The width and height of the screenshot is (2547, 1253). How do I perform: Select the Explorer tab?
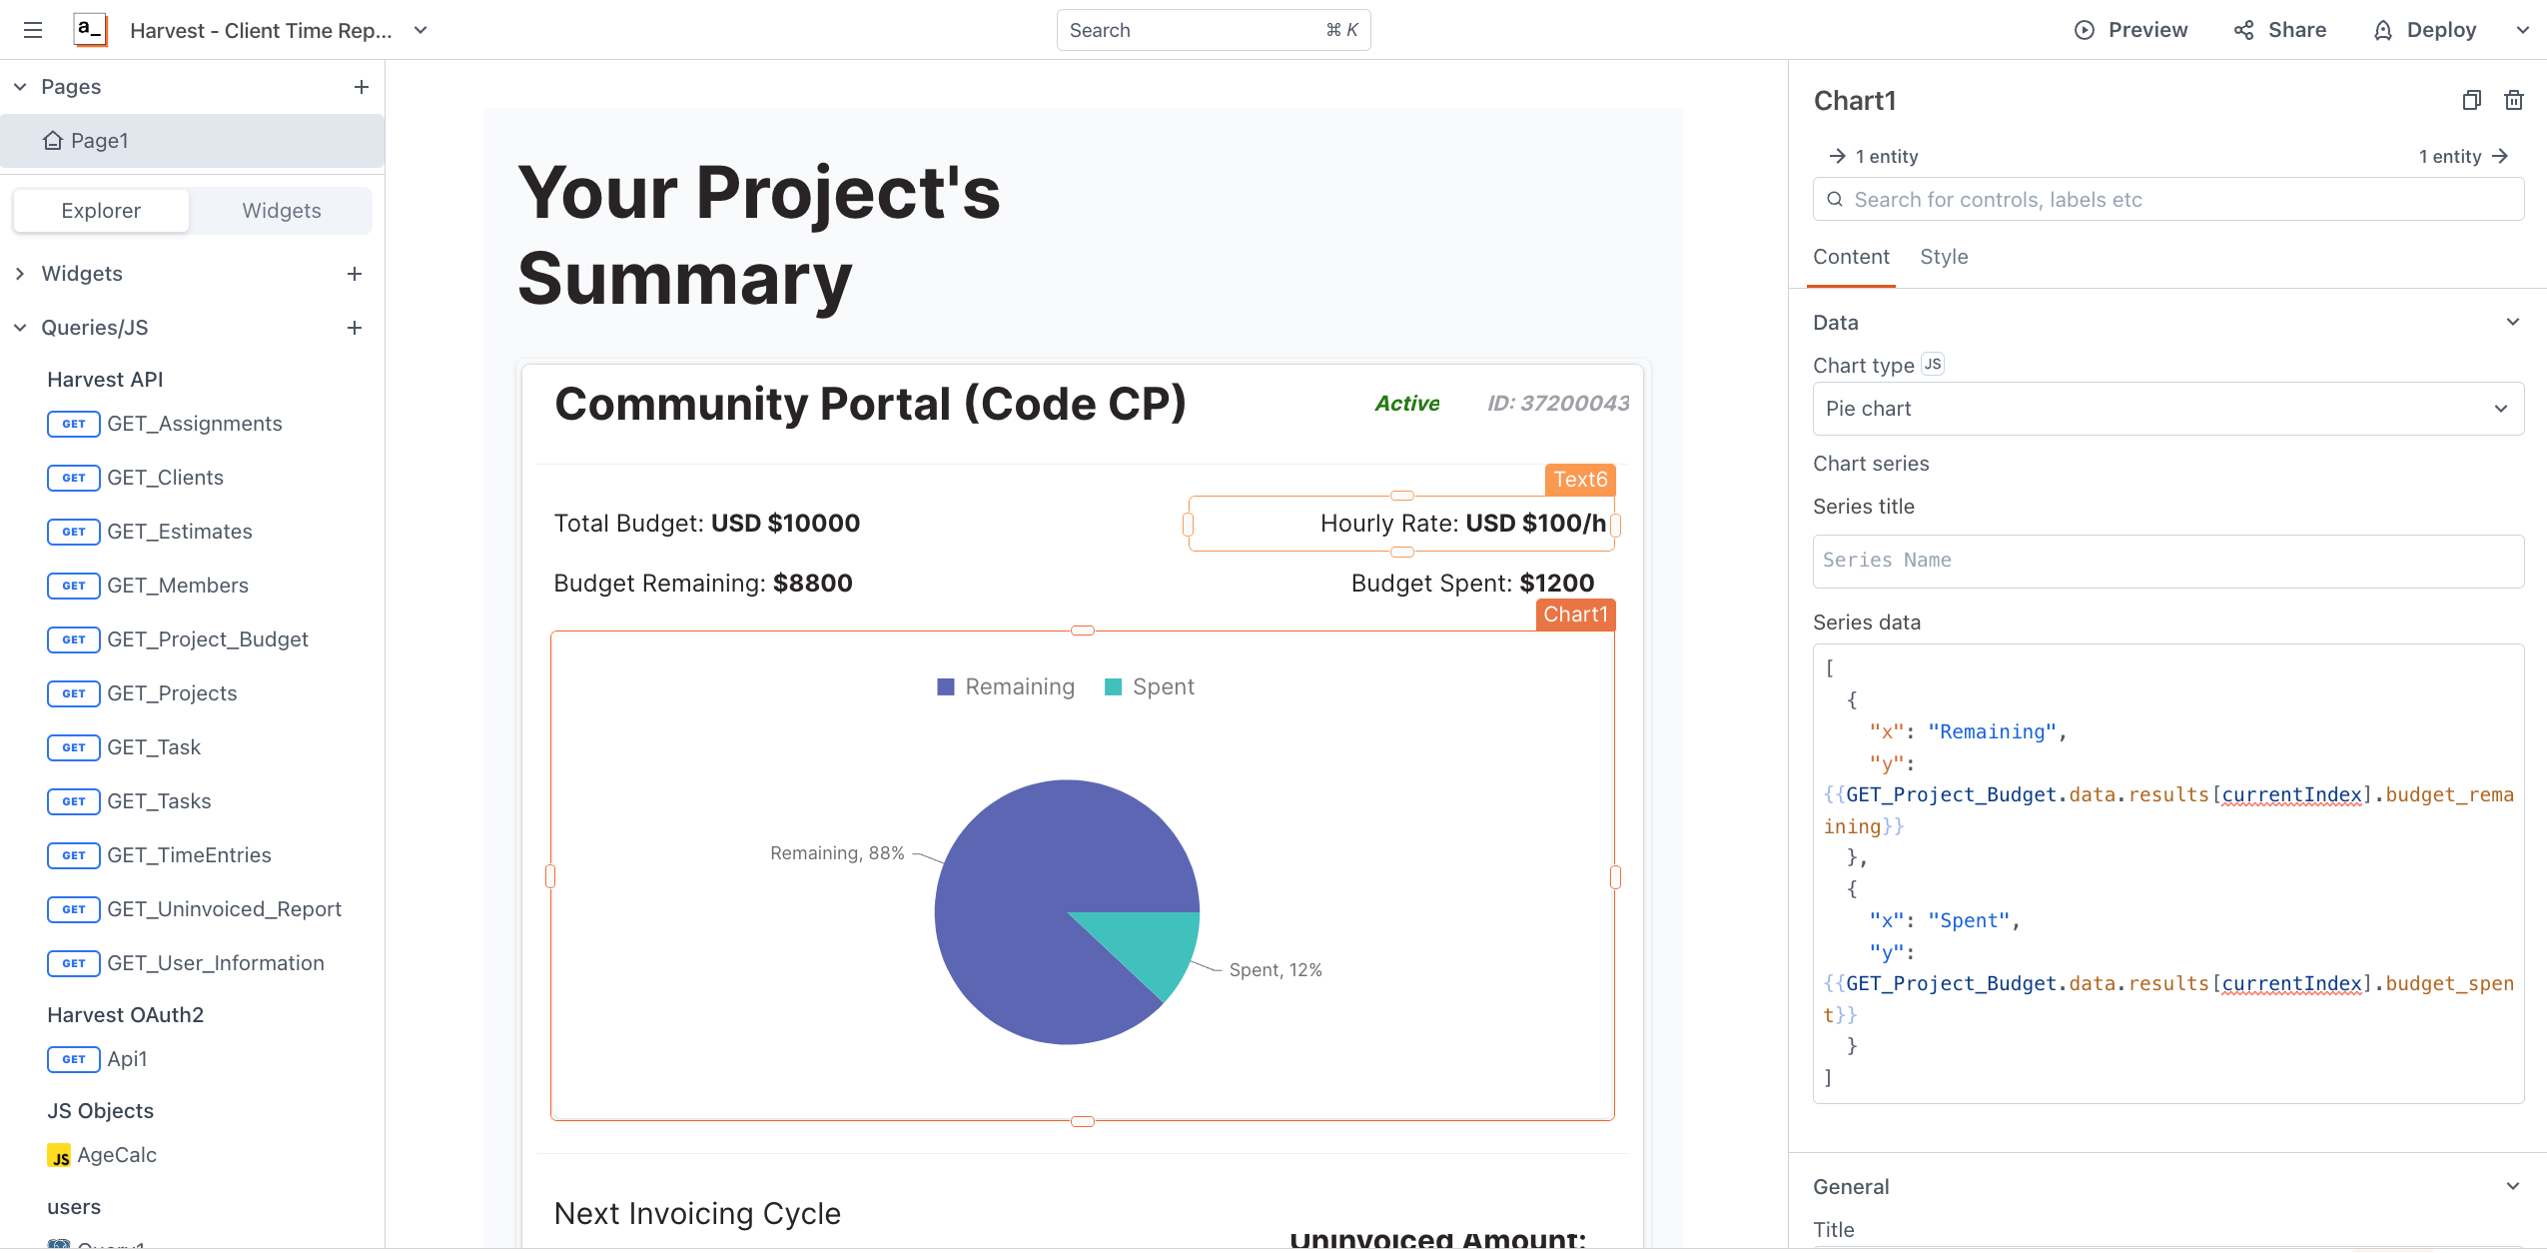tap(101, 210)
